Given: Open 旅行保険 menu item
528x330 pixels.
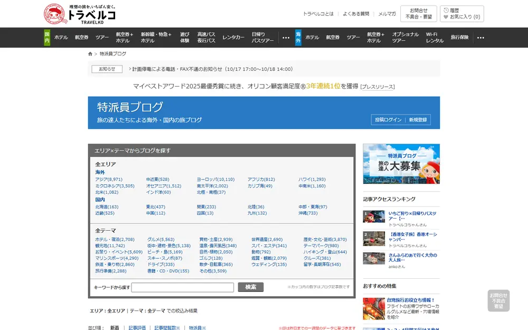Looking at the screenshot, I should click(x=460, y=37).
